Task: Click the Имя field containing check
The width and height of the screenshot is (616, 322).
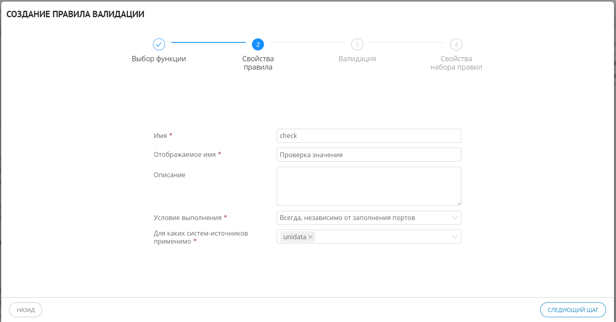Action: point(368,136)
